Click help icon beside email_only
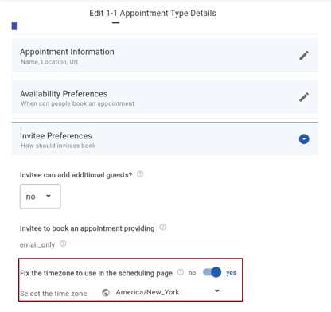Viewport: 331px width, 312px height. coord(63,244)
